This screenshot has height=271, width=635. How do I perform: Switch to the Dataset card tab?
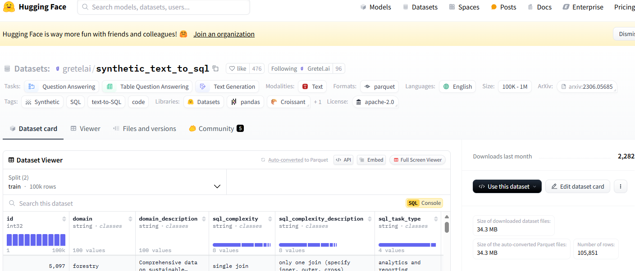pyautogui.click(x=33, y=128)
